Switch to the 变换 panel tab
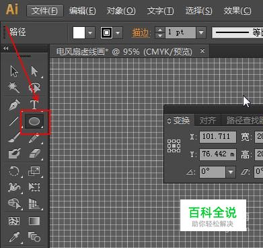Screen dimensions: 263x248 point(182,121)
